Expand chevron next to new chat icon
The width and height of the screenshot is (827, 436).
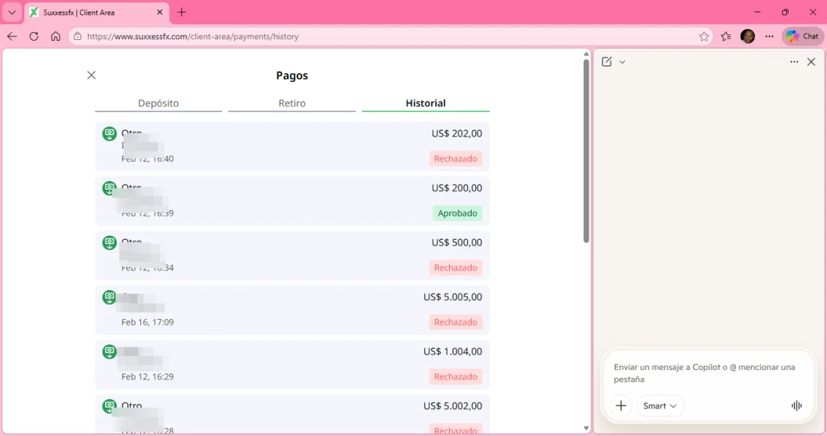click(622, 62)
